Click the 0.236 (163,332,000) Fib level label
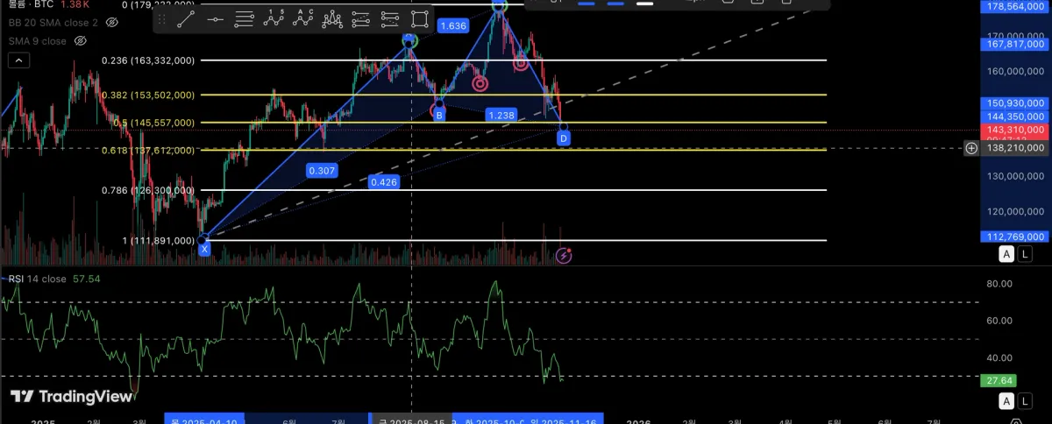 [147, 60]
